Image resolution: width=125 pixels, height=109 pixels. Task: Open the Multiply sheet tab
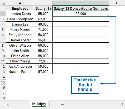pyautogui.click(x=39, y=104)
